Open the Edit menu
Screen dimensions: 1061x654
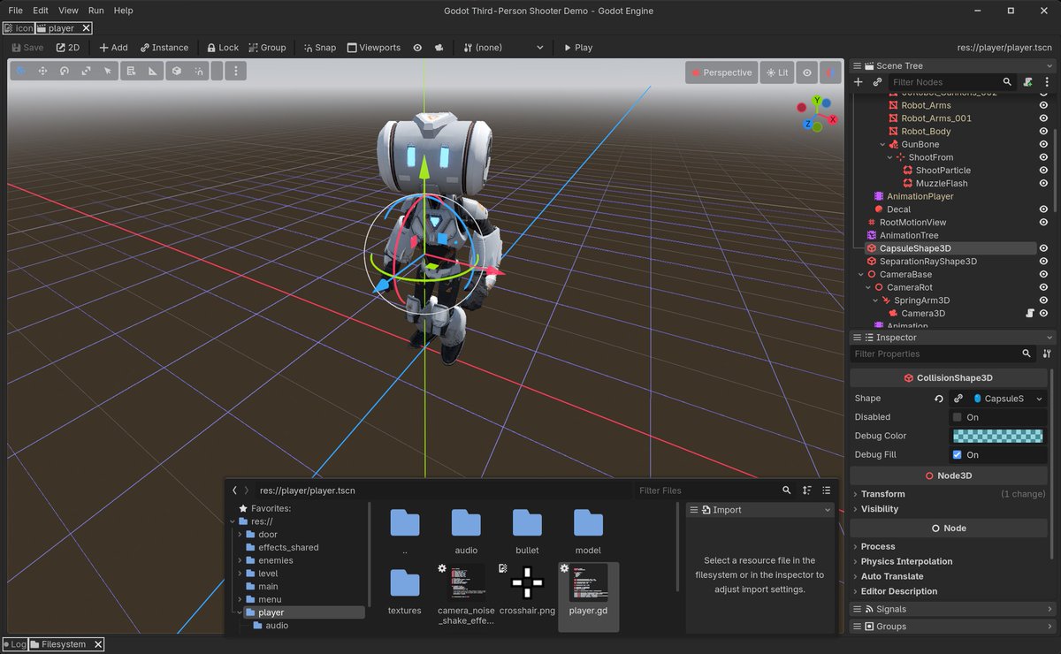point(41,11)
